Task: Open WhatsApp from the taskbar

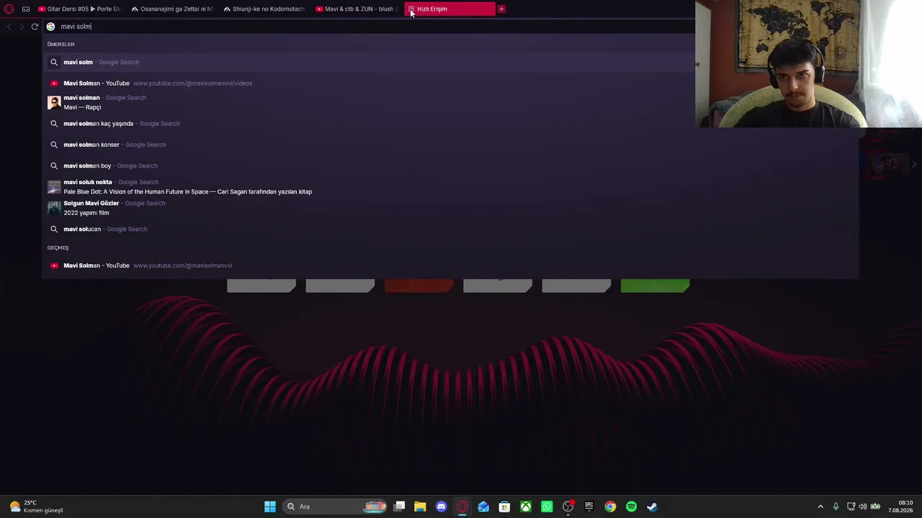Action: 547,506
